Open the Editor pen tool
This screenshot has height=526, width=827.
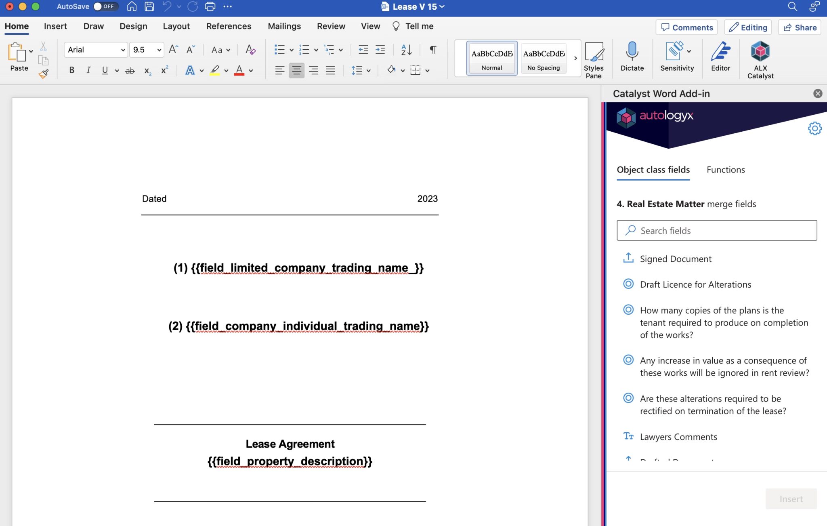pyautogui.click(x=720, y=57)
